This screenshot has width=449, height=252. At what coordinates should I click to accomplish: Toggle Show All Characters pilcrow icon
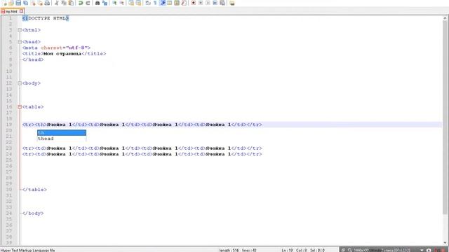pos(155,3)
